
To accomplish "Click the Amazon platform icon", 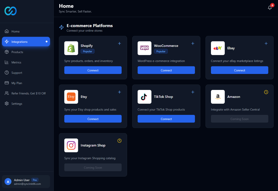I will click(217, 97).
